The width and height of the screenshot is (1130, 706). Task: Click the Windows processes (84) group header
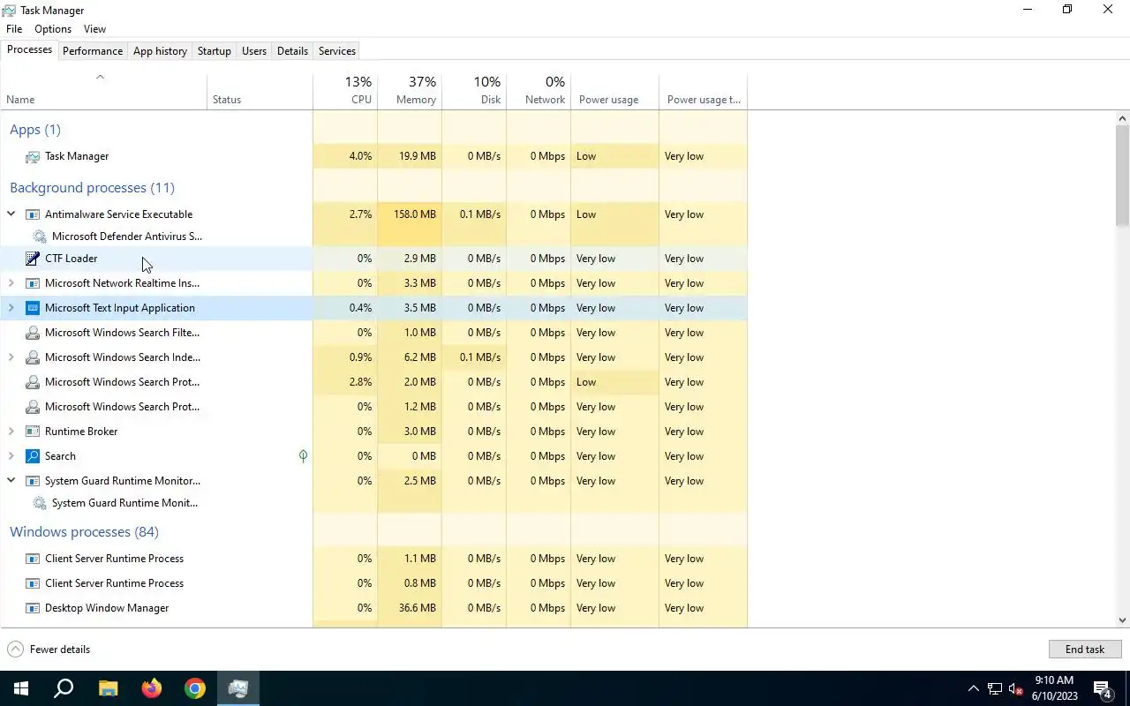coord(84,532)
